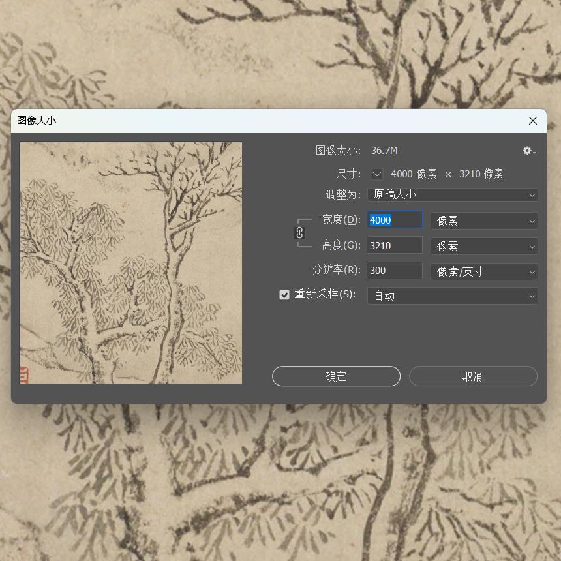Viewport: 561px width, 561px height.
Task: Click the 3210 像素 dimension text
Action: 481,174
